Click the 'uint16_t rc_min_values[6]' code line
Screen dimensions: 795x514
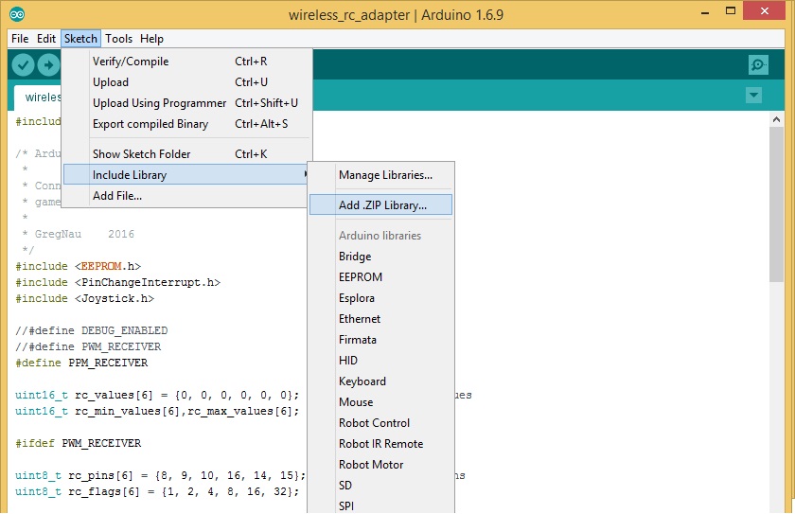(157, 411)
